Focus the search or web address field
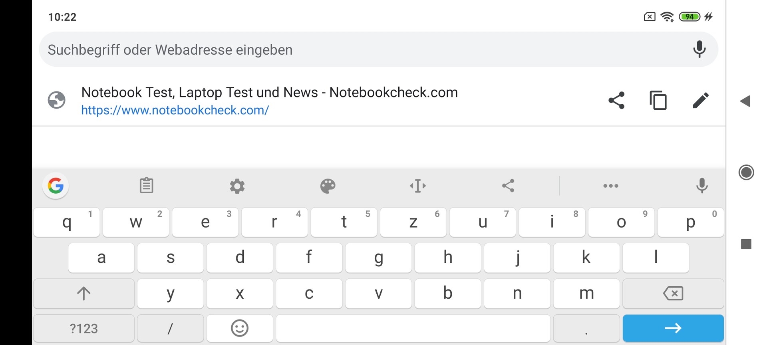This screenshot has height=345, width=767. 360,50
